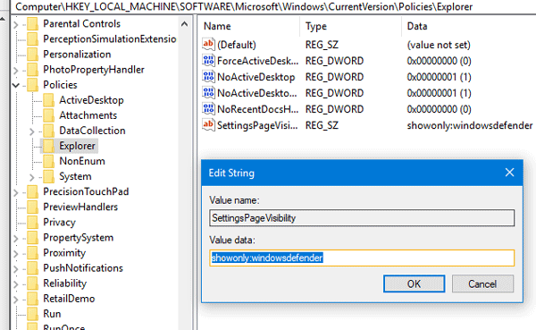Click the Explorer folder icon in tree
The height and width of the screenshot is (330, 536).
(48, 146)
